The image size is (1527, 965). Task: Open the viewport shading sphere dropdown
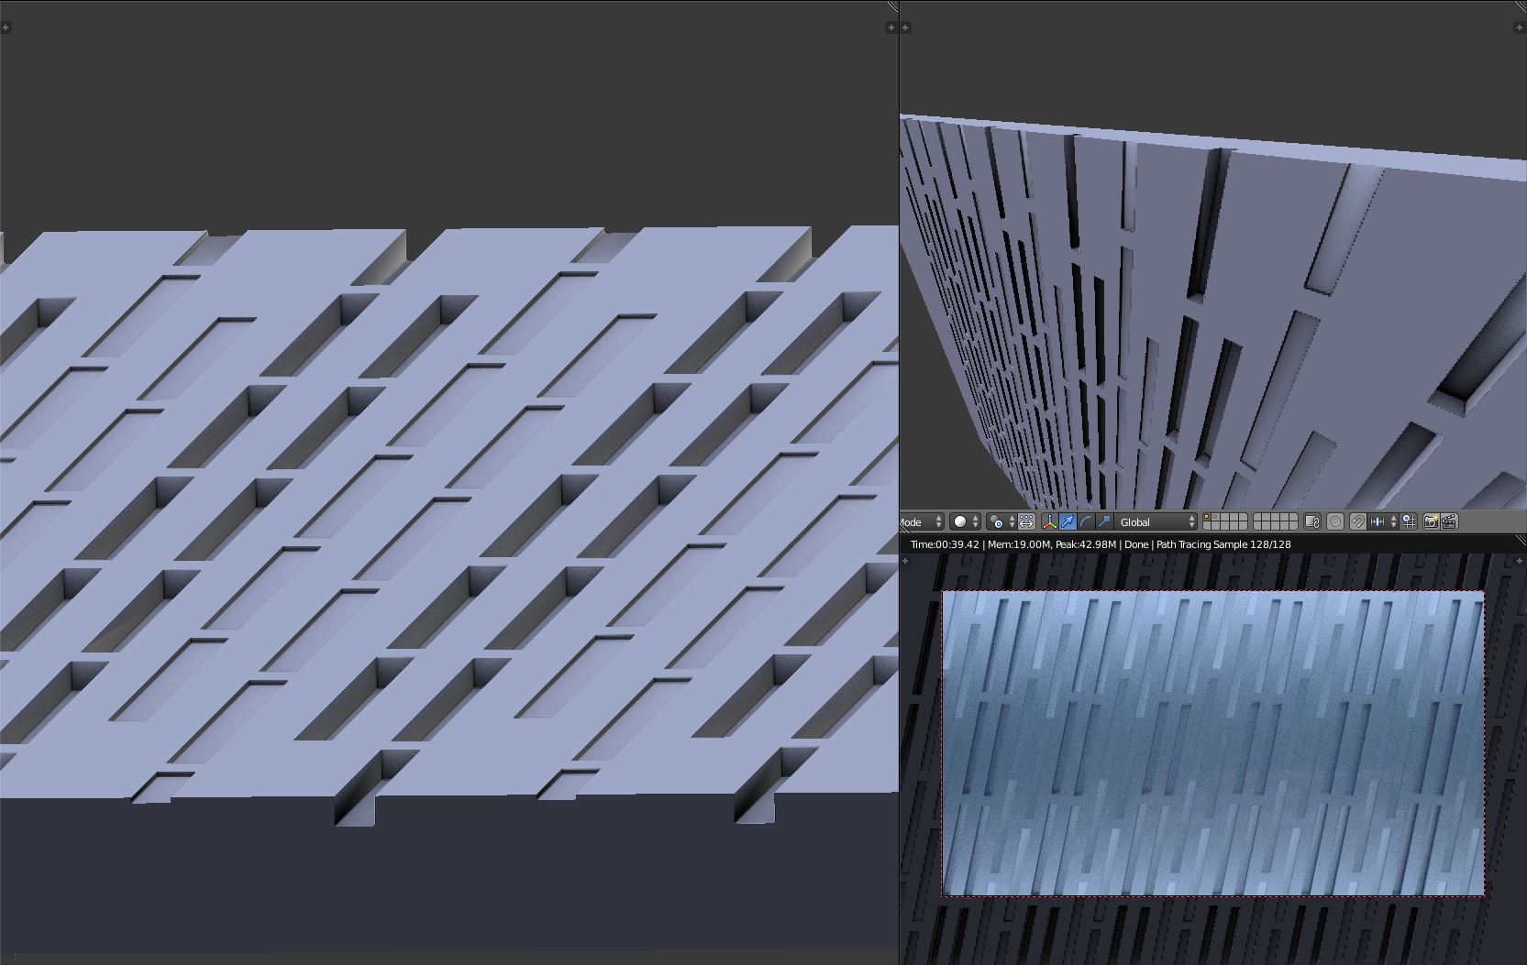click(x=965, y=521)
